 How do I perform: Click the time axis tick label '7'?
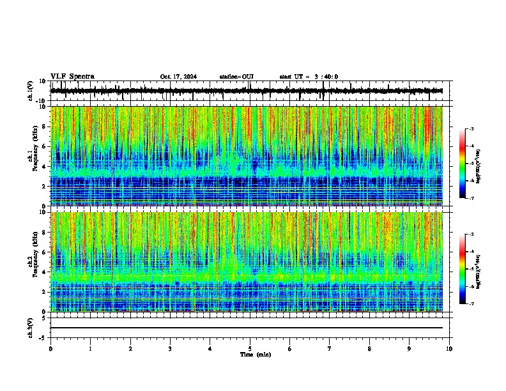(330, 349)
